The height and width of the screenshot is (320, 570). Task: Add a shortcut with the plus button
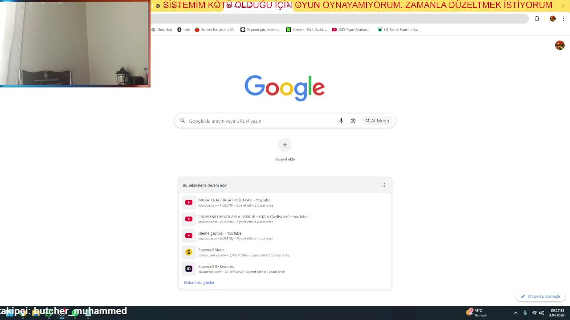[x=285, y=145]
